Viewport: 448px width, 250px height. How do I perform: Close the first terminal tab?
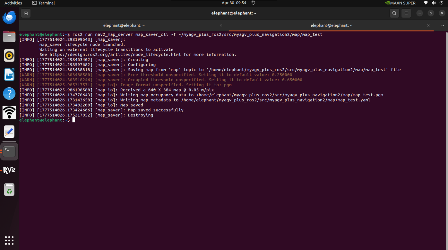221,25
